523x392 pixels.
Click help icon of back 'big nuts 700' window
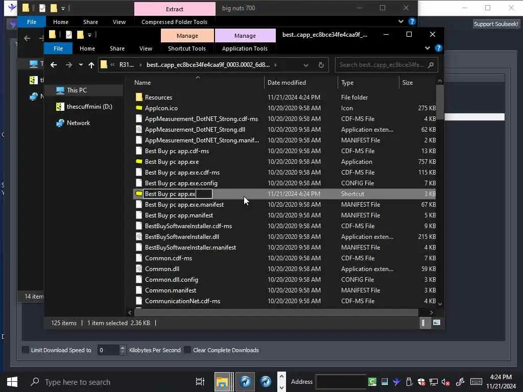412,21
